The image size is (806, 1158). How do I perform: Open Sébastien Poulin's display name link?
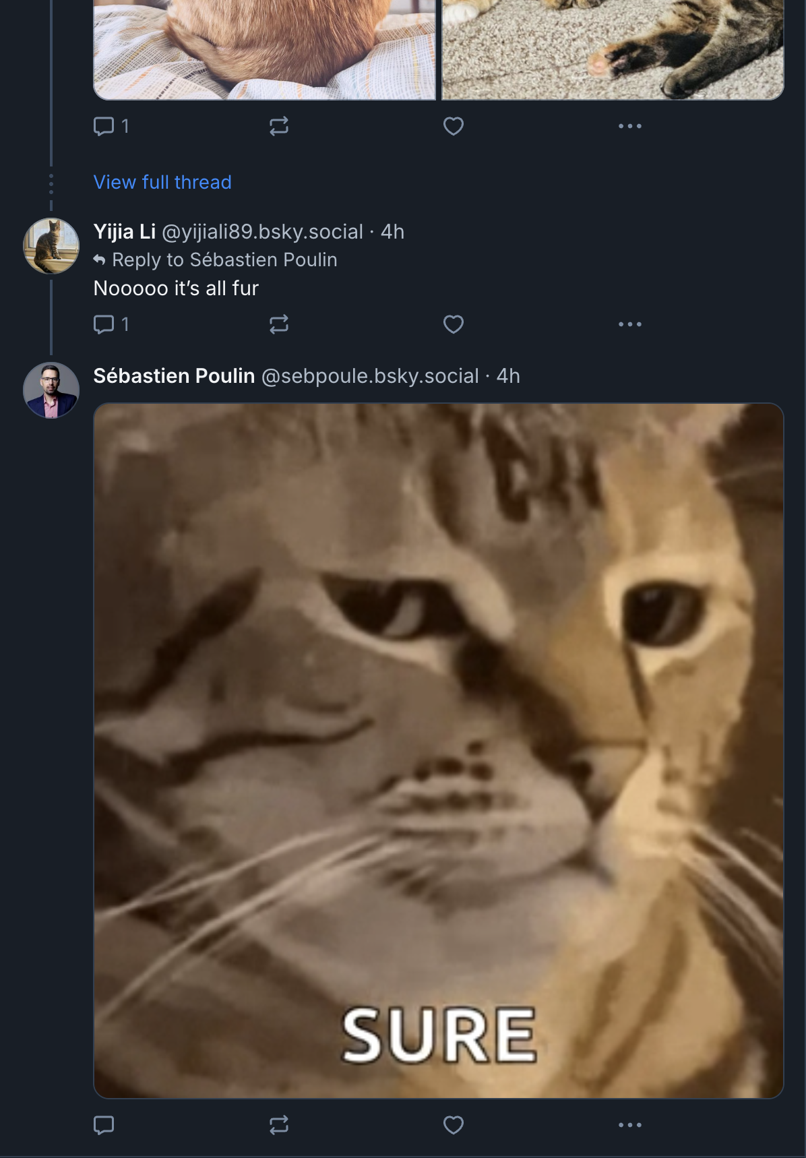point(174,376)
